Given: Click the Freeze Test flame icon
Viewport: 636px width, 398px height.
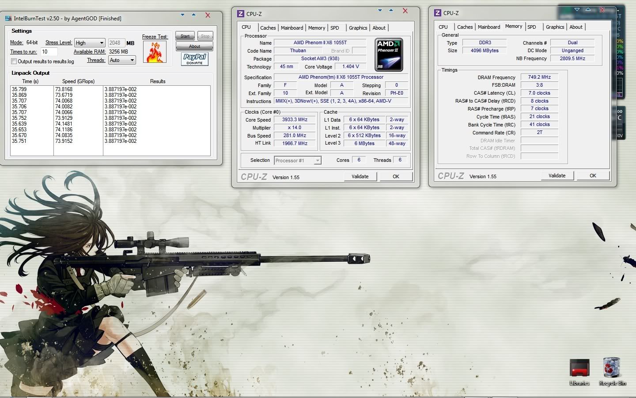Looking at the screenshot, I should [155, 52].
